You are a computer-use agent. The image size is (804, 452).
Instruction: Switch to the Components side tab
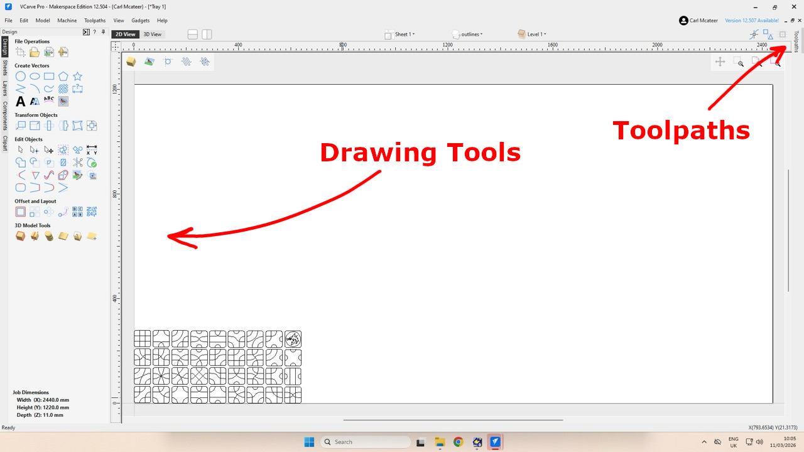(x=4, y=116)
